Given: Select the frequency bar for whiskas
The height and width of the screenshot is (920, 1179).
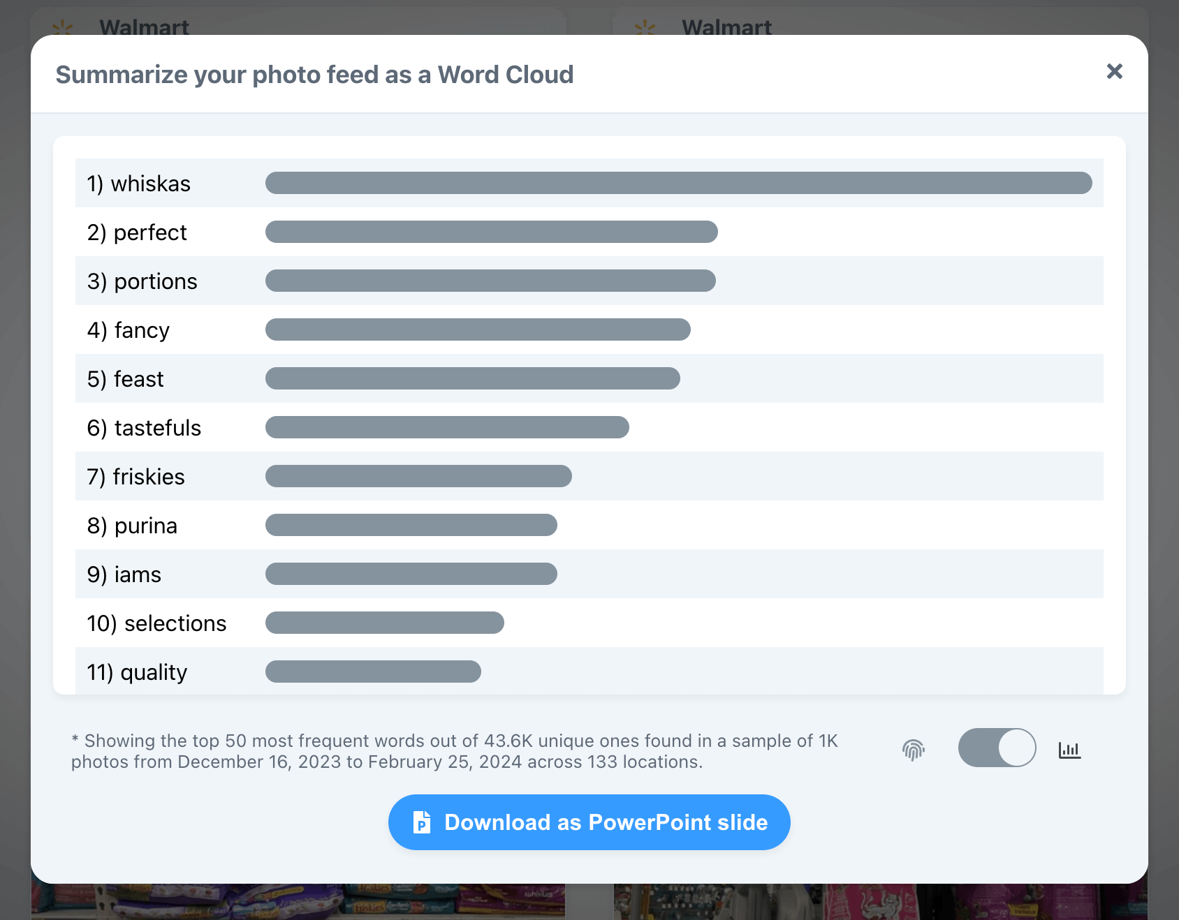Looking at the screenshot, I should tap(678, 183).
